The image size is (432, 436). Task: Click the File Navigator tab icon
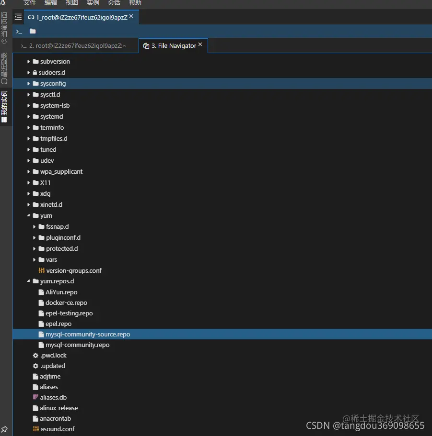click(x=146, y=45)
